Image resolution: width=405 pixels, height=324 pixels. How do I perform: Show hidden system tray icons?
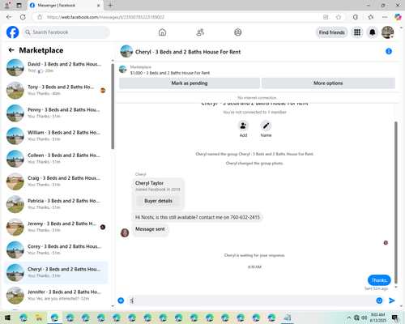[349, 318]
